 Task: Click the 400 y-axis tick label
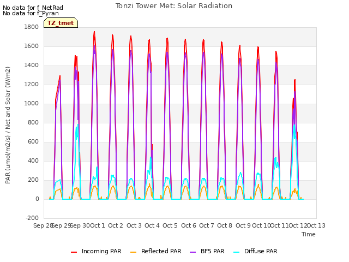tap(33, 161)
